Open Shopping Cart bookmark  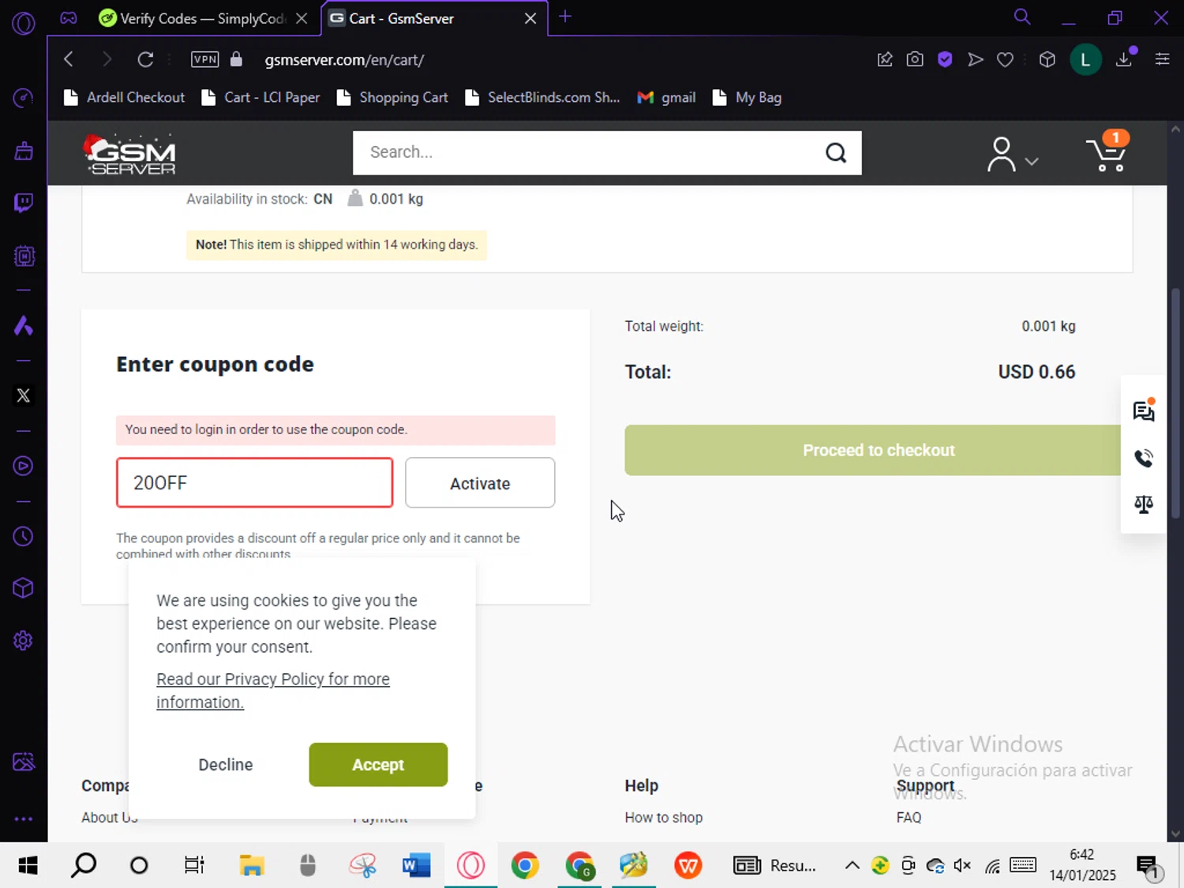click(x=392, y=97)
